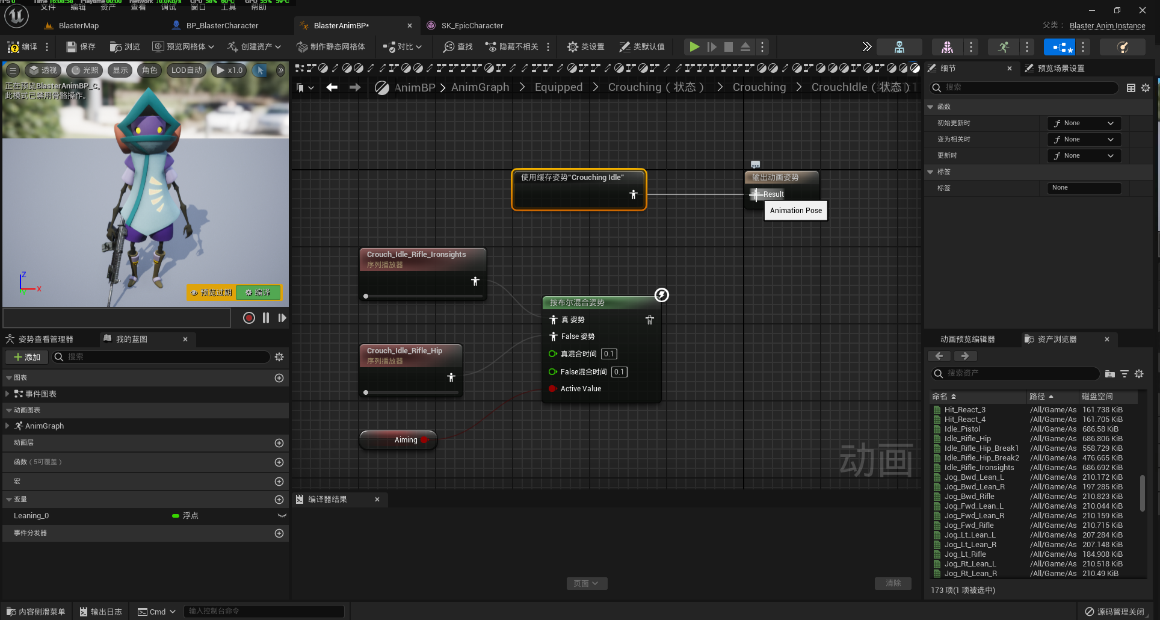The image size is (1160, 620).
Task: Click the Add button in My Blueprint
Action: click(27, 357)
